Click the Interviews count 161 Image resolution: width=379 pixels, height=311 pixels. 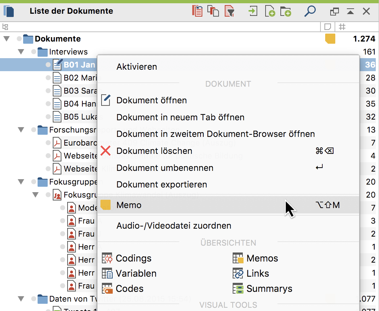coord(369,52)
